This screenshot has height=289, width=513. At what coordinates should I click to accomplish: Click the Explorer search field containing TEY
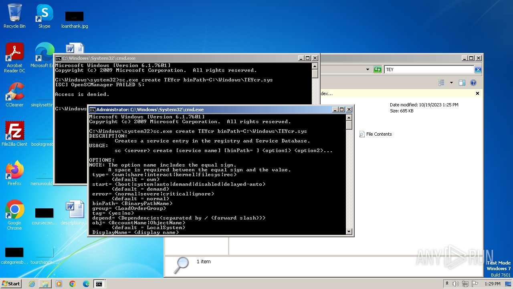pos(429,69)
